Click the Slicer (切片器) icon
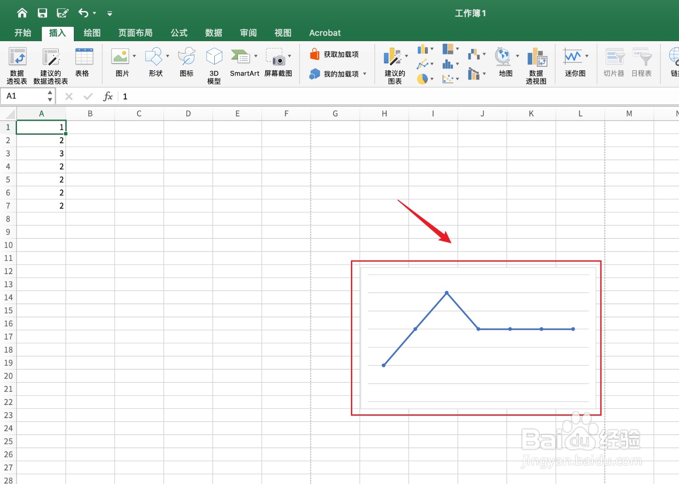Image resolution: width=679 pixels, height=484 pixels. (614, 62)
